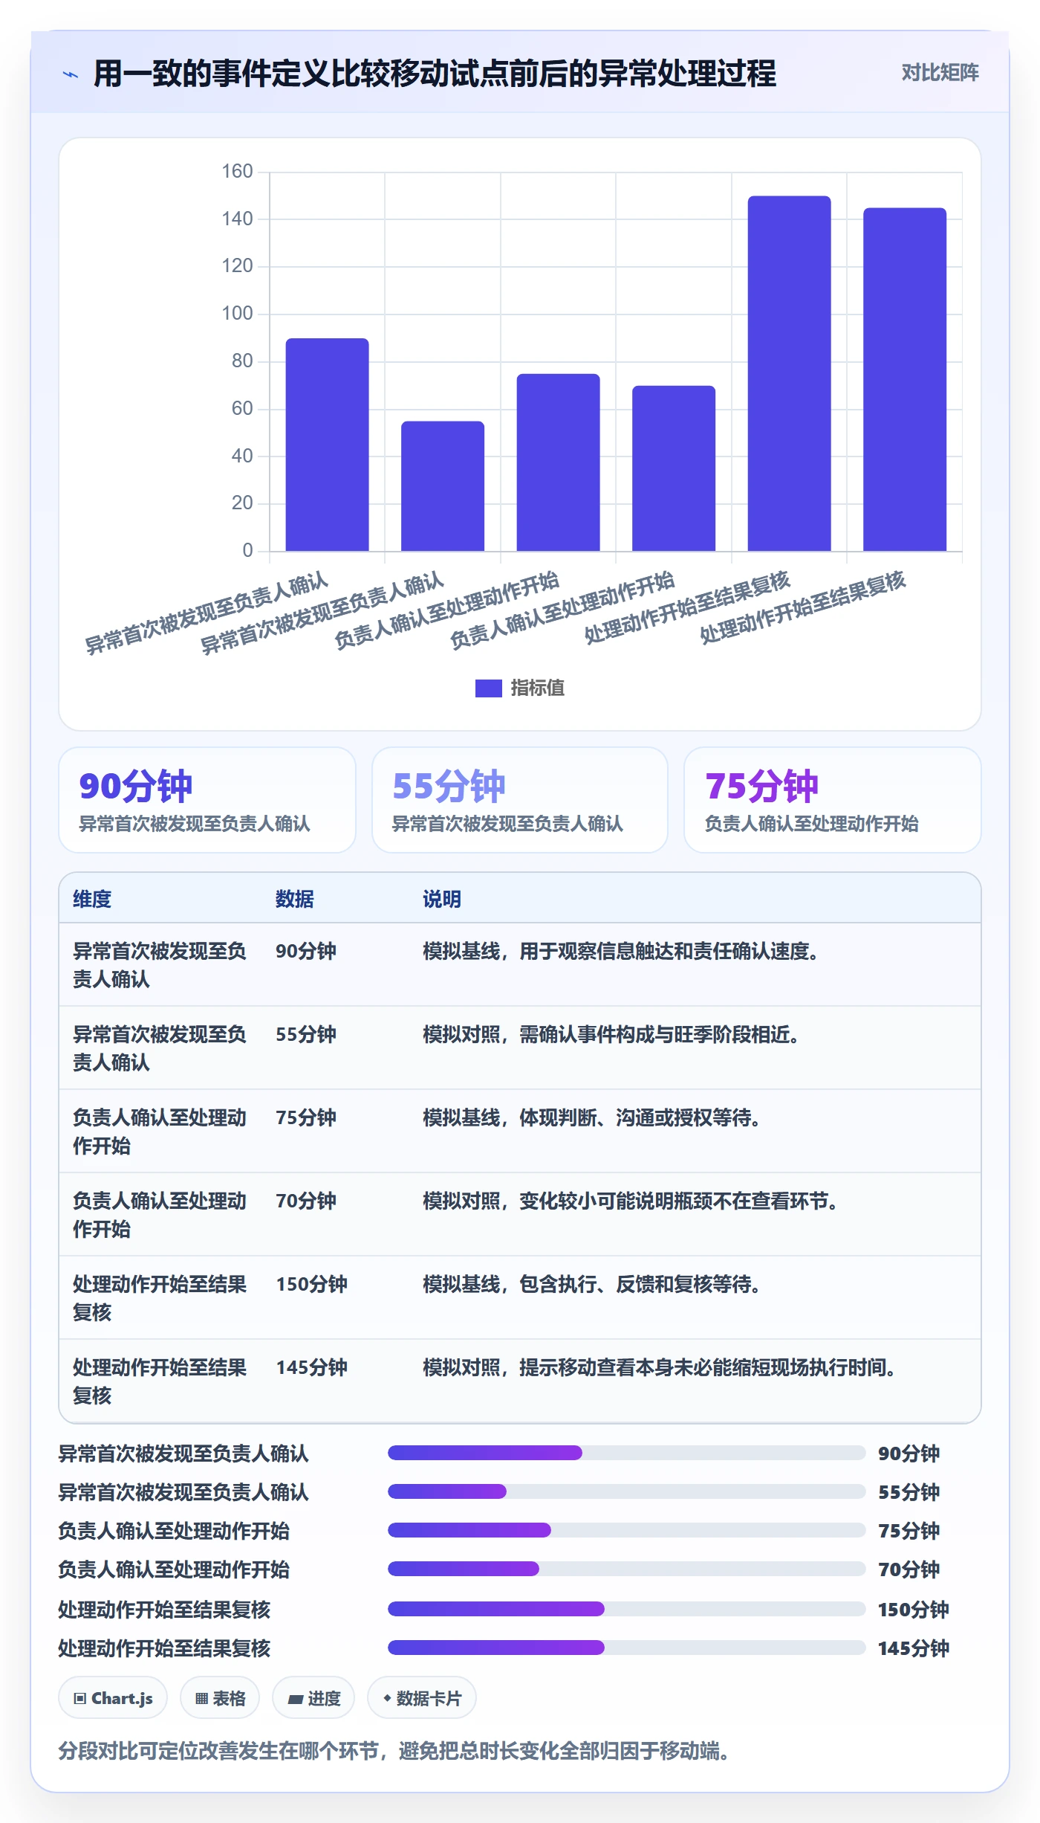Toggle the 指标值 legend color box
Image resolution: width=1040 pixels, height=1823 pixels.
tap(489, 688)
